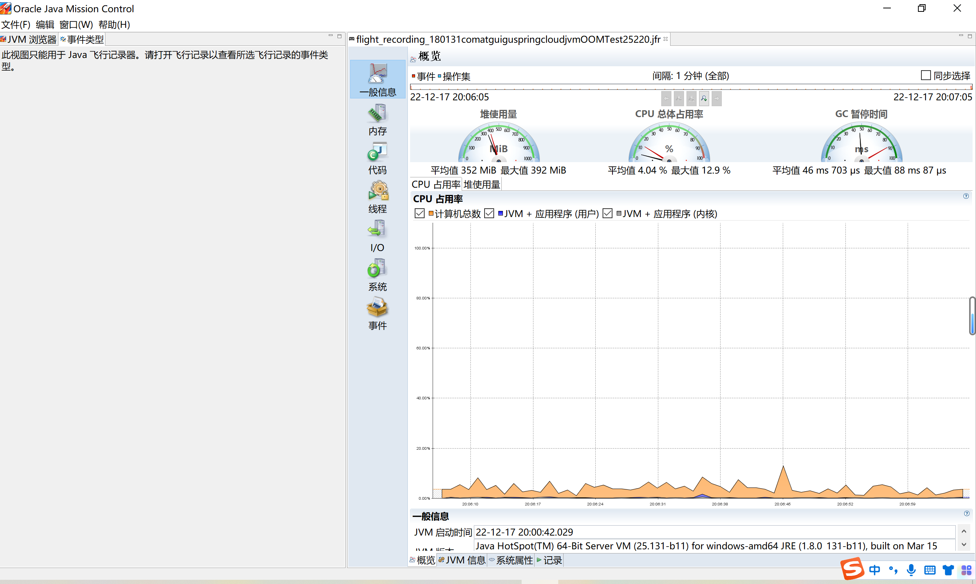Screen dimensions: 976x584
Task: Click the time range slider bar
Action: (x=691, y=87)
